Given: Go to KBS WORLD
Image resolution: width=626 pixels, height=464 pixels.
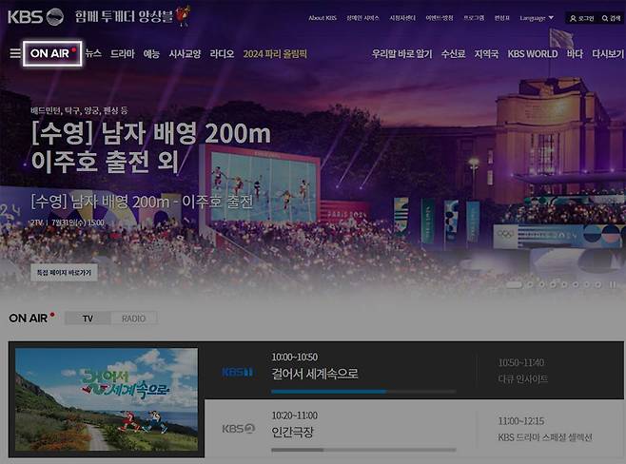Looking at the screenshot, I should click(x=533, y=53).
